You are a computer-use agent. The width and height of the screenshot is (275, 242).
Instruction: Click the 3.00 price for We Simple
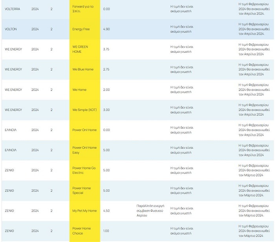(x=106, y=110)
